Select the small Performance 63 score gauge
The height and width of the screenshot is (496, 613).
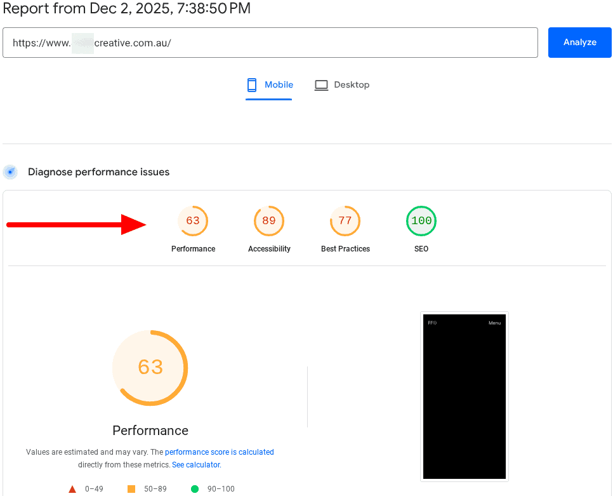[x=193, y=222]
